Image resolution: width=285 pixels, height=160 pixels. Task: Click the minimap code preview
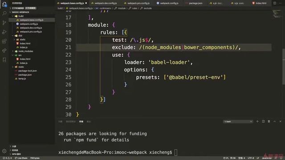pos(277,14)
